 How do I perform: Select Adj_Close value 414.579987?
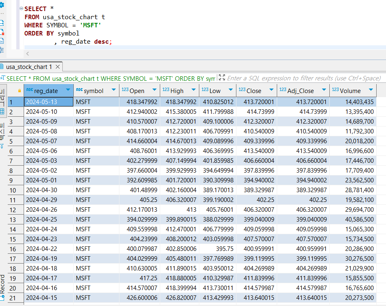303,288
